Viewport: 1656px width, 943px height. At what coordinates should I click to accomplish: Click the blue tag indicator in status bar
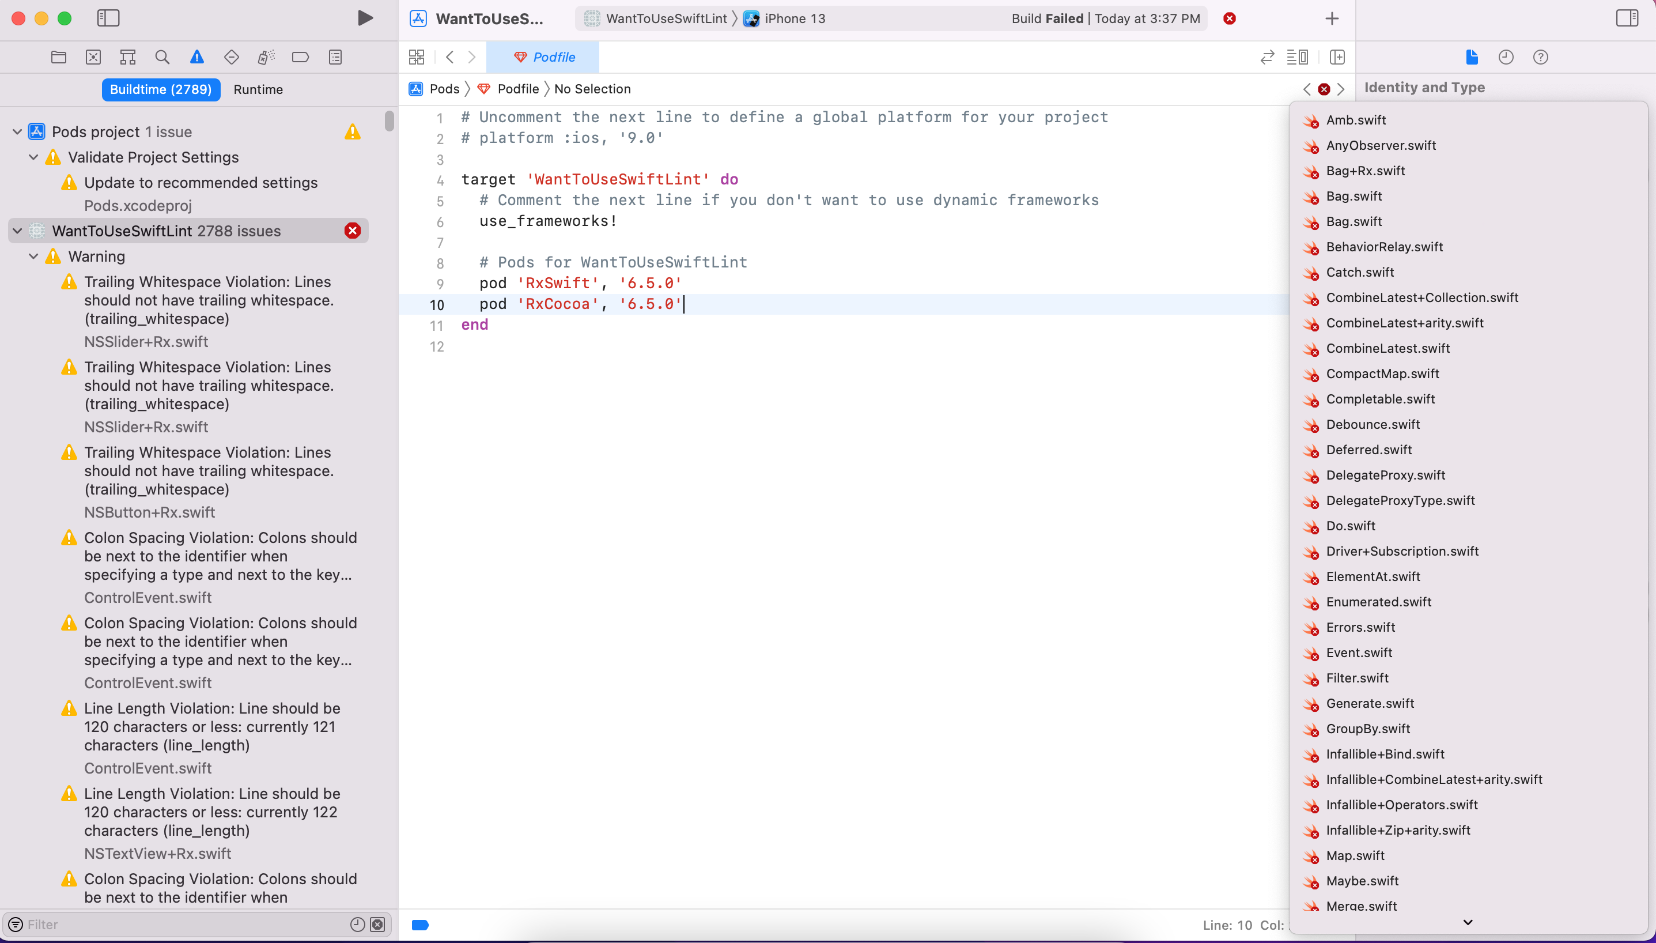click(420, 925)
